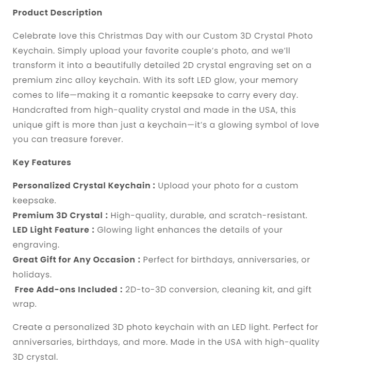Viewport: 382px width, 369px height.
Task: Click the bold 'Personalized Crystal Keychain' label
Action: click(84, 186)
